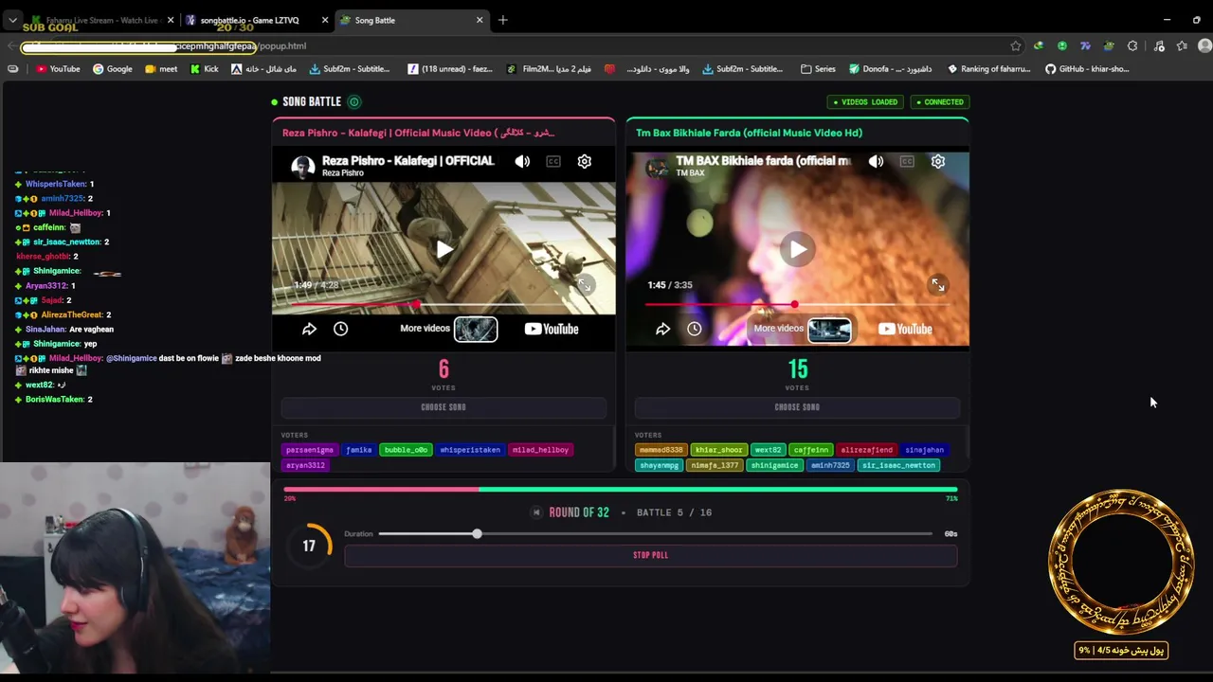This screenshot has height=682, width=1213.
Task: Seek the Reza Pishro video progress bar
Action: click(444, 305)
